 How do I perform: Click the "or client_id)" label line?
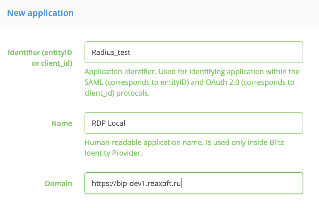(52, 63)
